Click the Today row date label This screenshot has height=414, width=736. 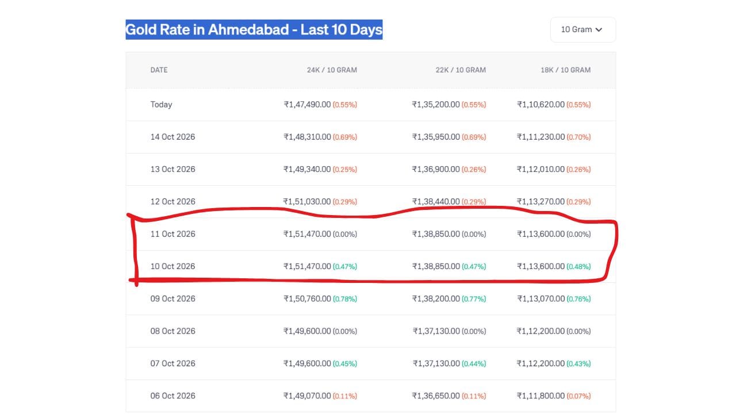point(162,105)
